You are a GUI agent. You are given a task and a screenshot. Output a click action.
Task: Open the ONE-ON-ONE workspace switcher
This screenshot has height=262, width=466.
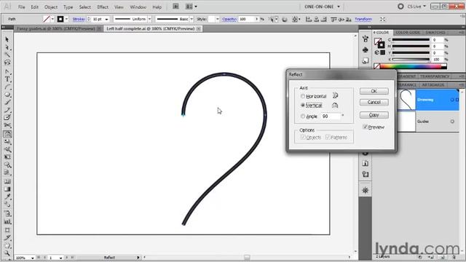coord(322,7)
